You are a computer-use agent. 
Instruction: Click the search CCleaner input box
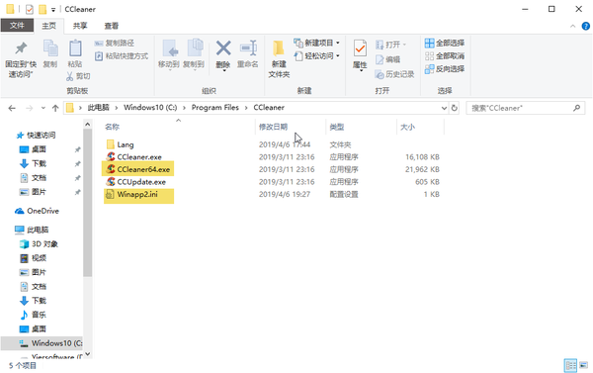526,108
